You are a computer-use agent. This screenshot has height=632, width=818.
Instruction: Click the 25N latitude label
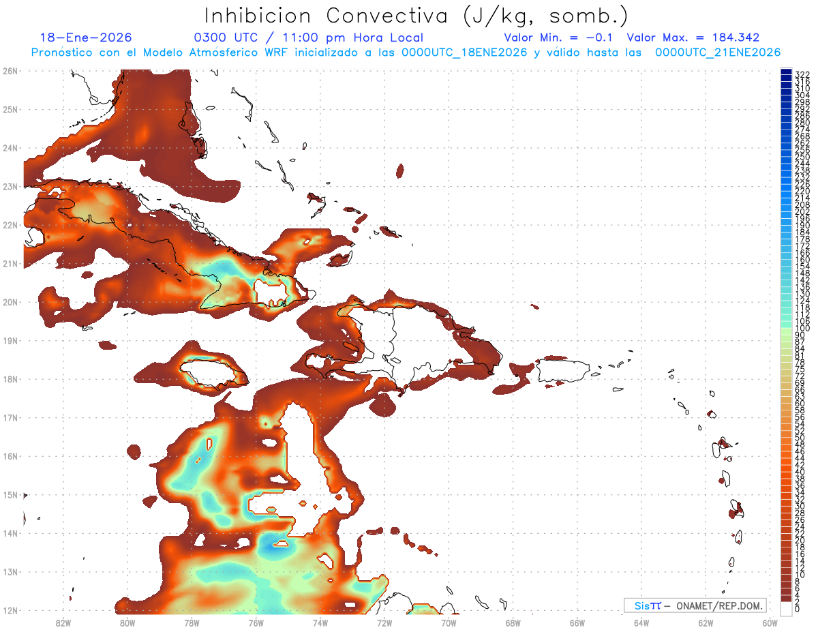[10, 109]
